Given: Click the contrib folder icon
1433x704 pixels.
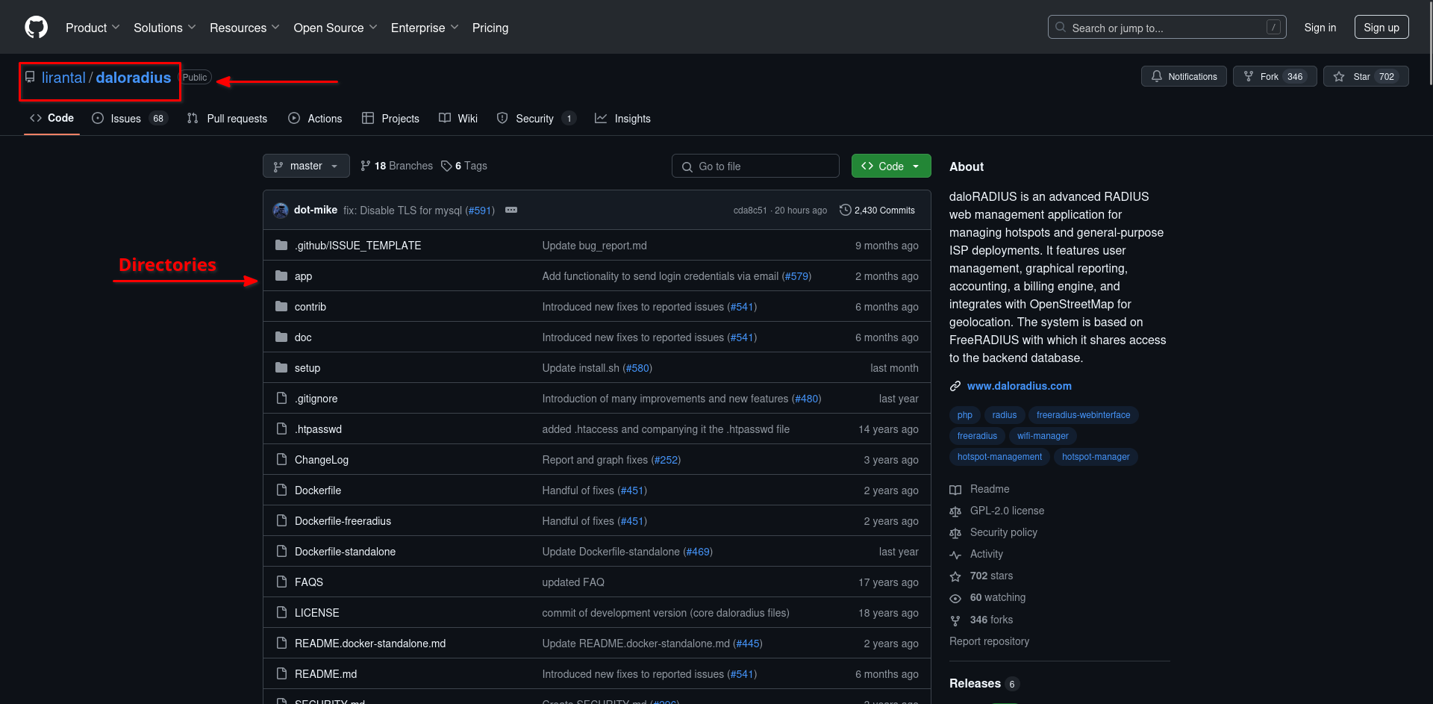Looking at the screenshot, I should point(281,307).
